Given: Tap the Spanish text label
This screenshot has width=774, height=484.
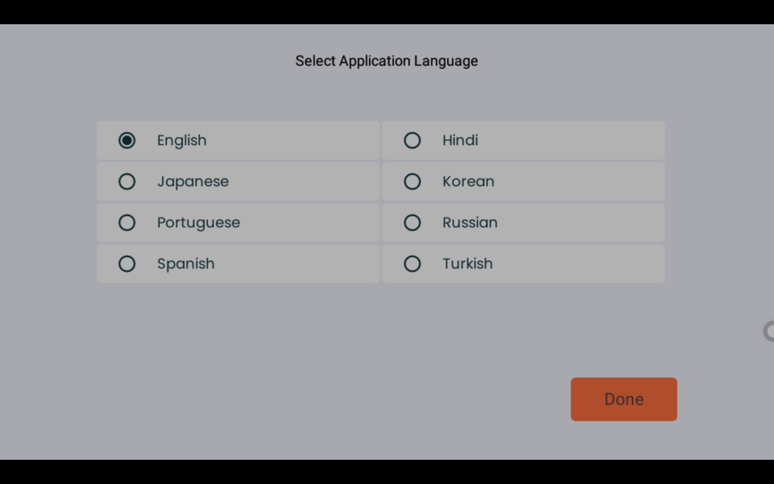Looking at the screenshot, I should [186, 264].
